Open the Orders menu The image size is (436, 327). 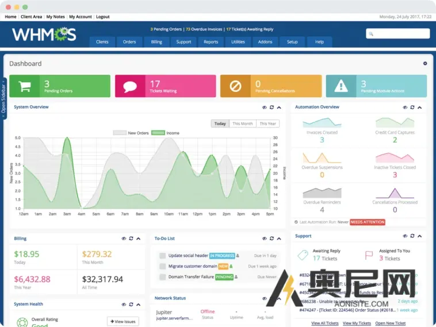point(129,42)
